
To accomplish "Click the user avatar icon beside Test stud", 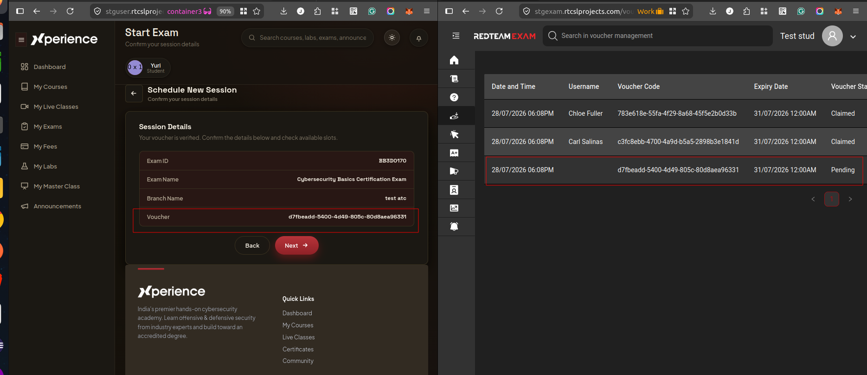I will [x=832, y=36].
